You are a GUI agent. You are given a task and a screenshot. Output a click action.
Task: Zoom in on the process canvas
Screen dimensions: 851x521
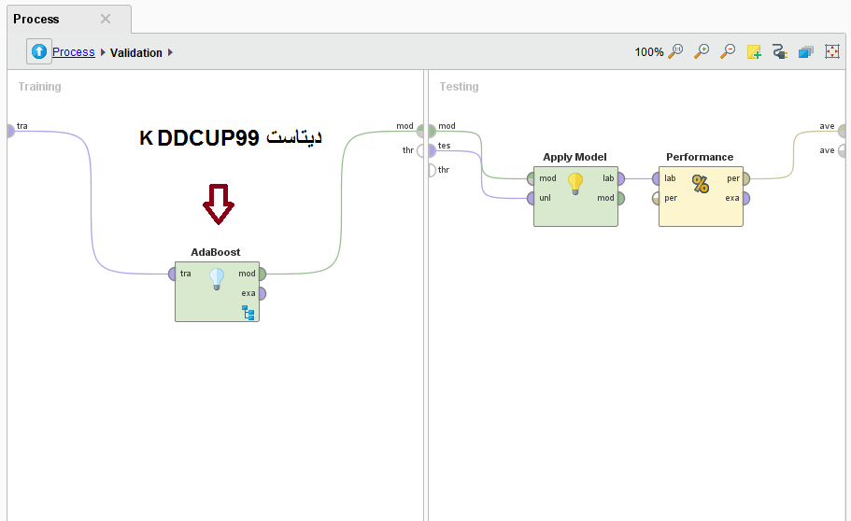pyautogui.click(x=701, y=52)
